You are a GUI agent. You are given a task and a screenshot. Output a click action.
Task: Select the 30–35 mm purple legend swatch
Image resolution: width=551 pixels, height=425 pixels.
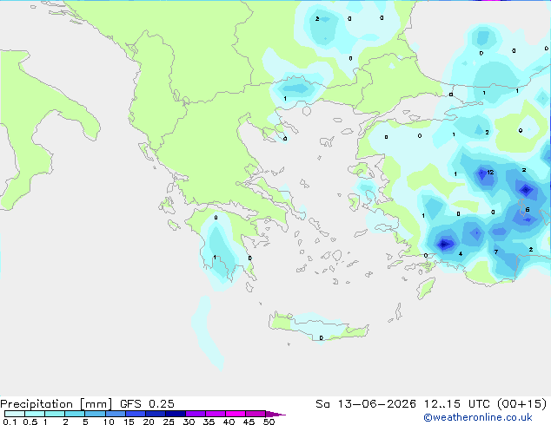196,414
